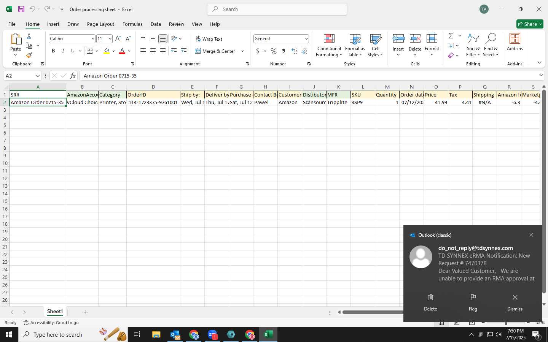Click Merge & Center button
Viewport: 548px width, 342px height.
coord(215,51)
